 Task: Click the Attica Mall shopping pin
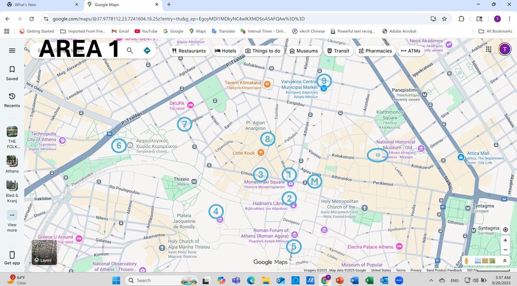[x=460, y=157]
